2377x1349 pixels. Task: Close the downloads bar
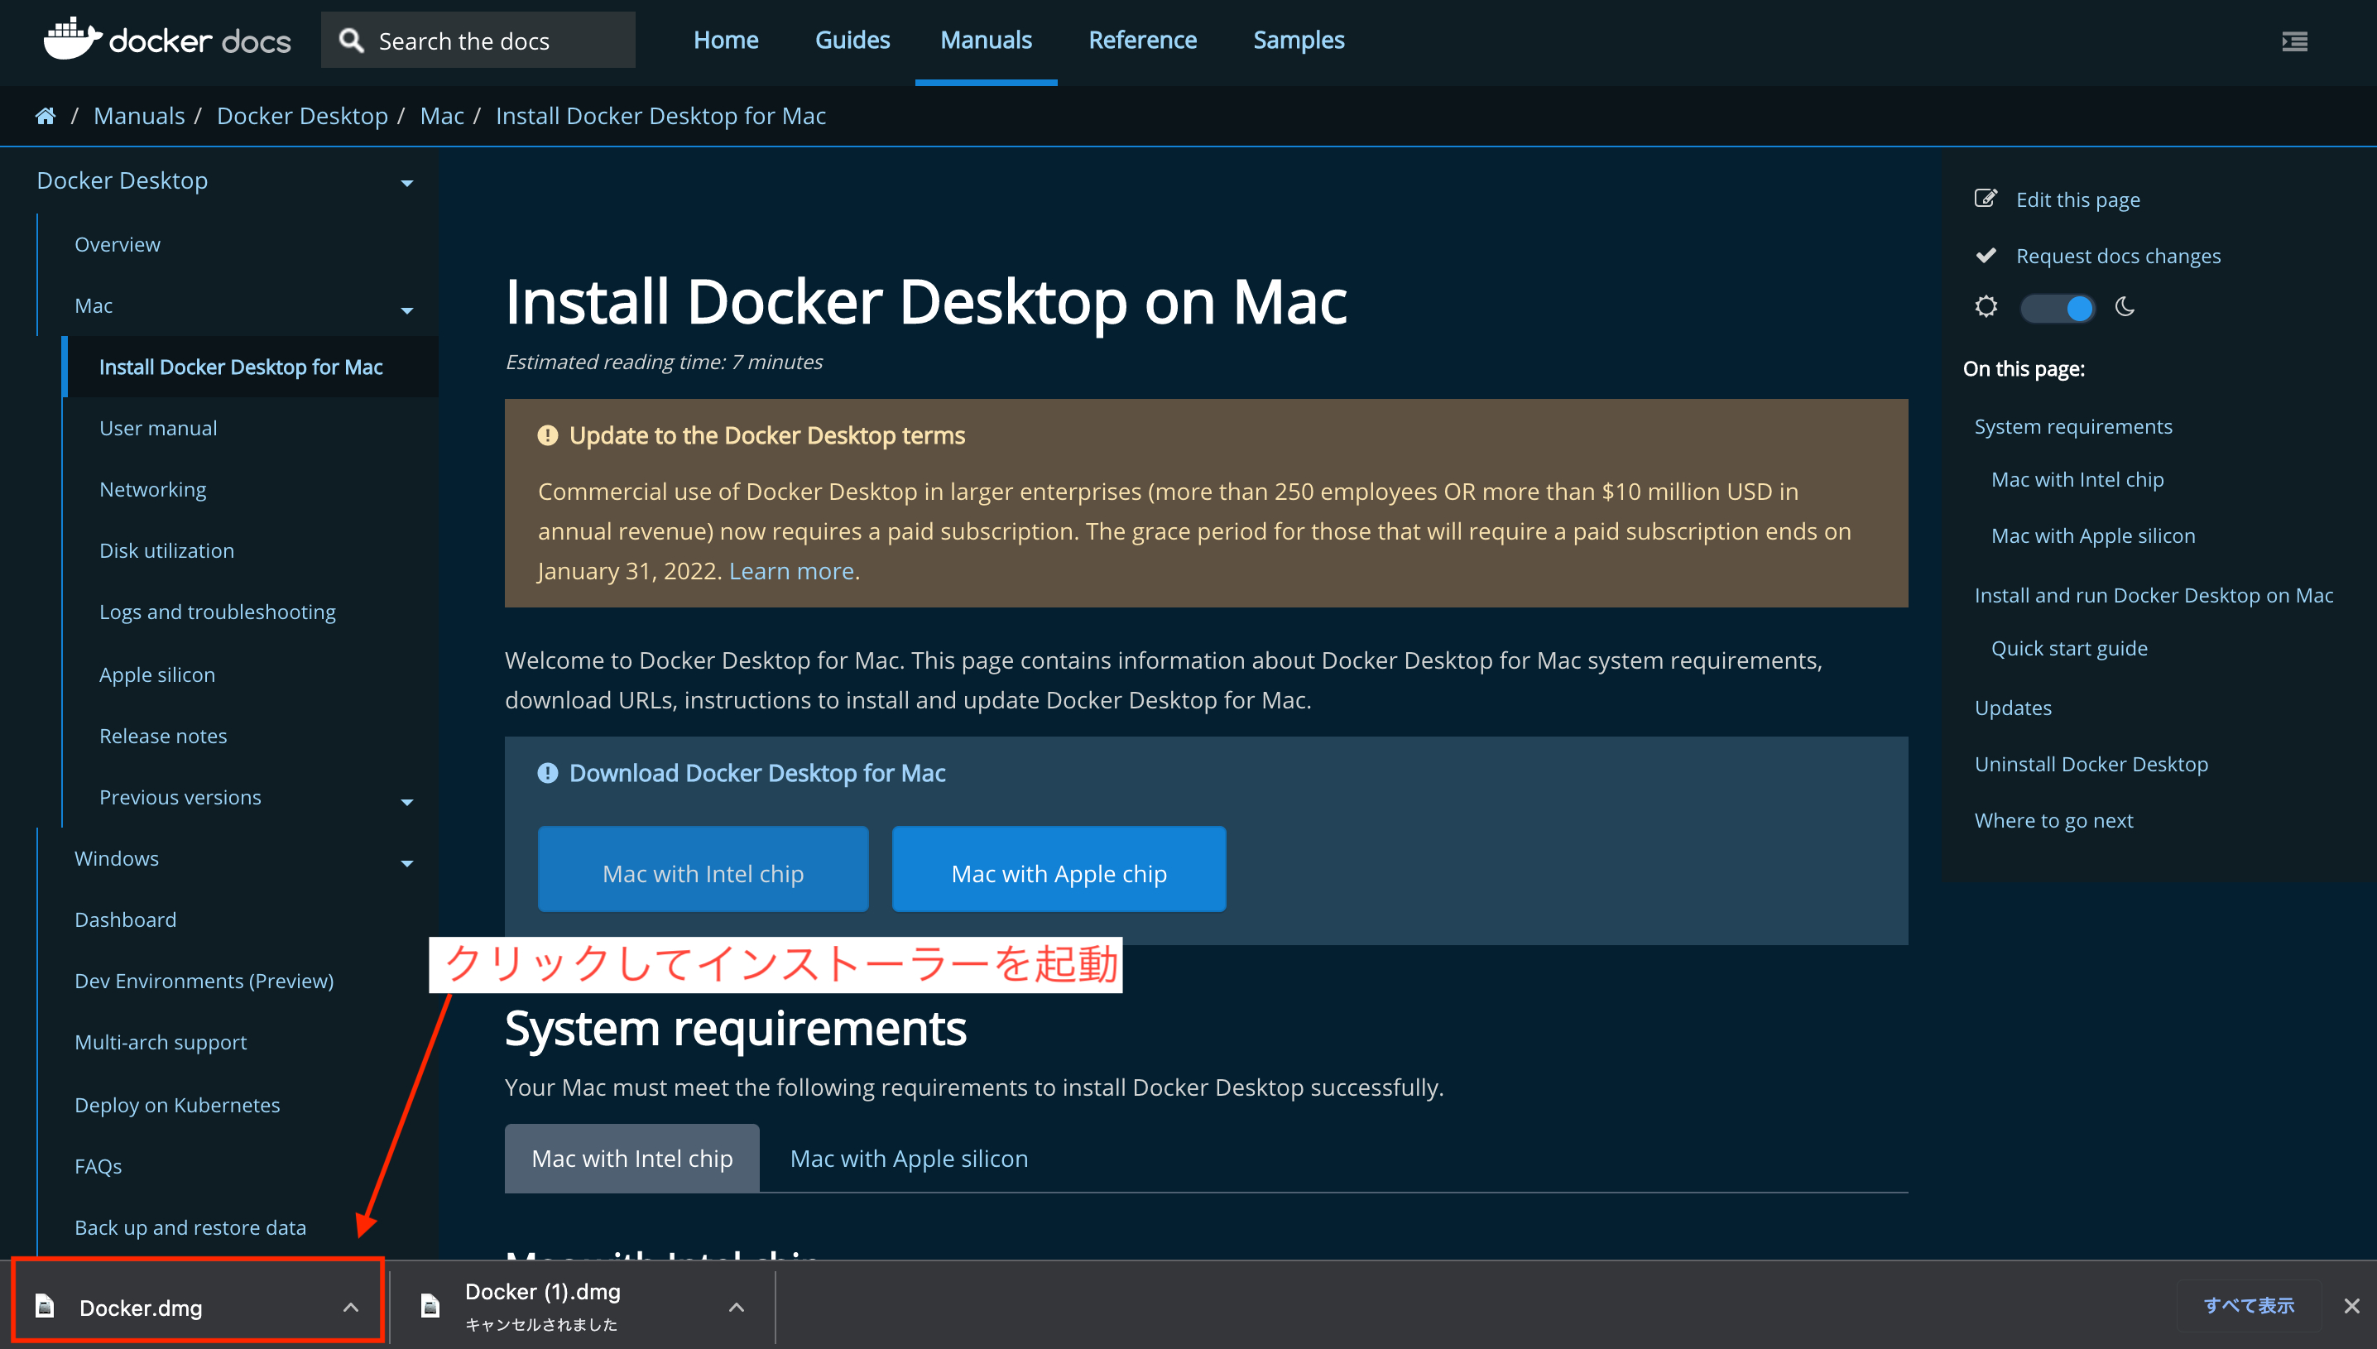[2351, 1305]
